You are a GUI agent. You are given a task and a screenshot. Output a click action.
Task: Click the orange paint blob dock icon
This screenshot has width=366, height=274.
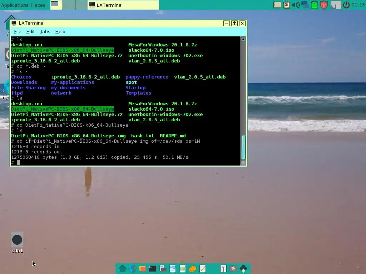[x=193, y=269]
